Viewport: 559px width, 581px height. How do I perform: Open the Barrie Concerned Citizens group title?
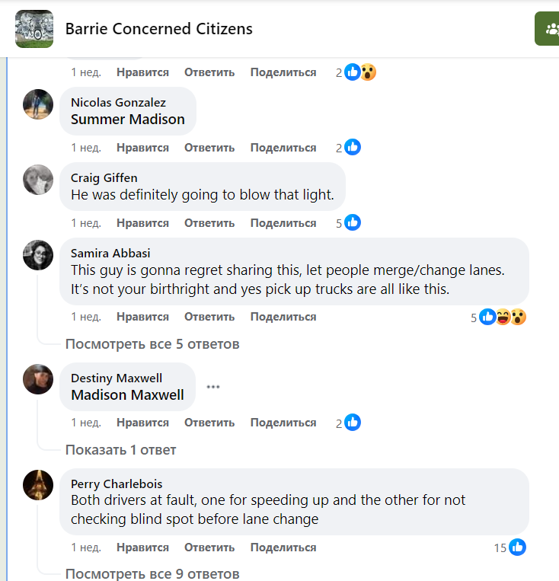159,29
